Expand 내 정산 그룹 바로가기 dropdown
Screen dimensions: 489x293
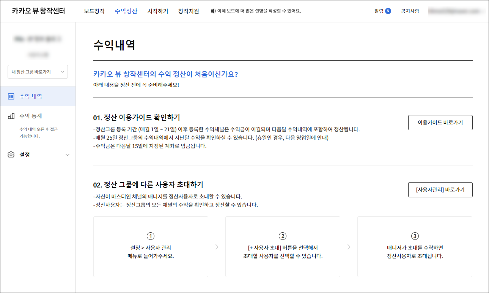pyautogui.click(x=38, y=72)
